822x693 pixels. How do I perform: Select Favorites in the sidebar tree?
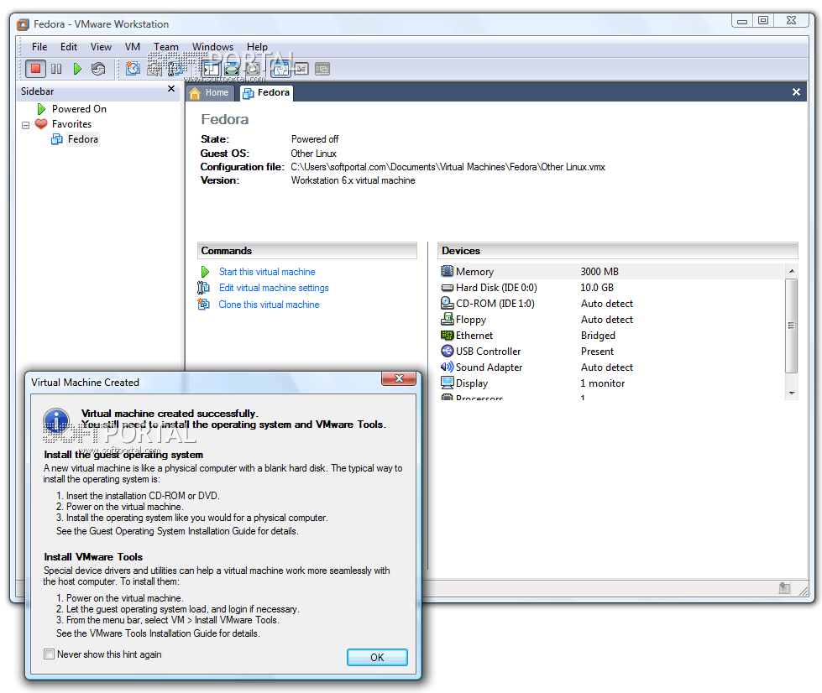(x=72, y=124)
